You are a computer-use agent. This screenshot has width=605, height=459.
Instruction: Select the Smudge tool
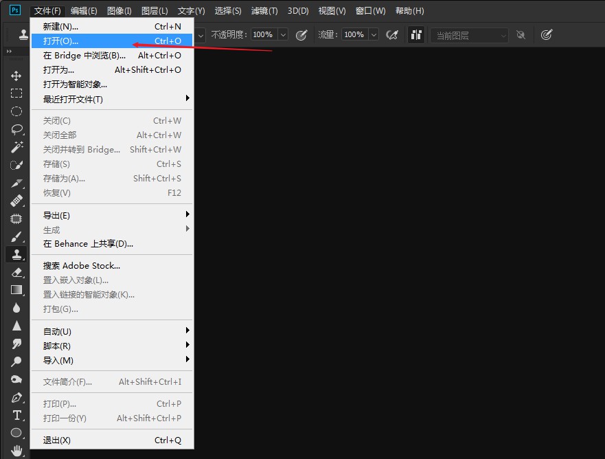(x=16, y=344)
